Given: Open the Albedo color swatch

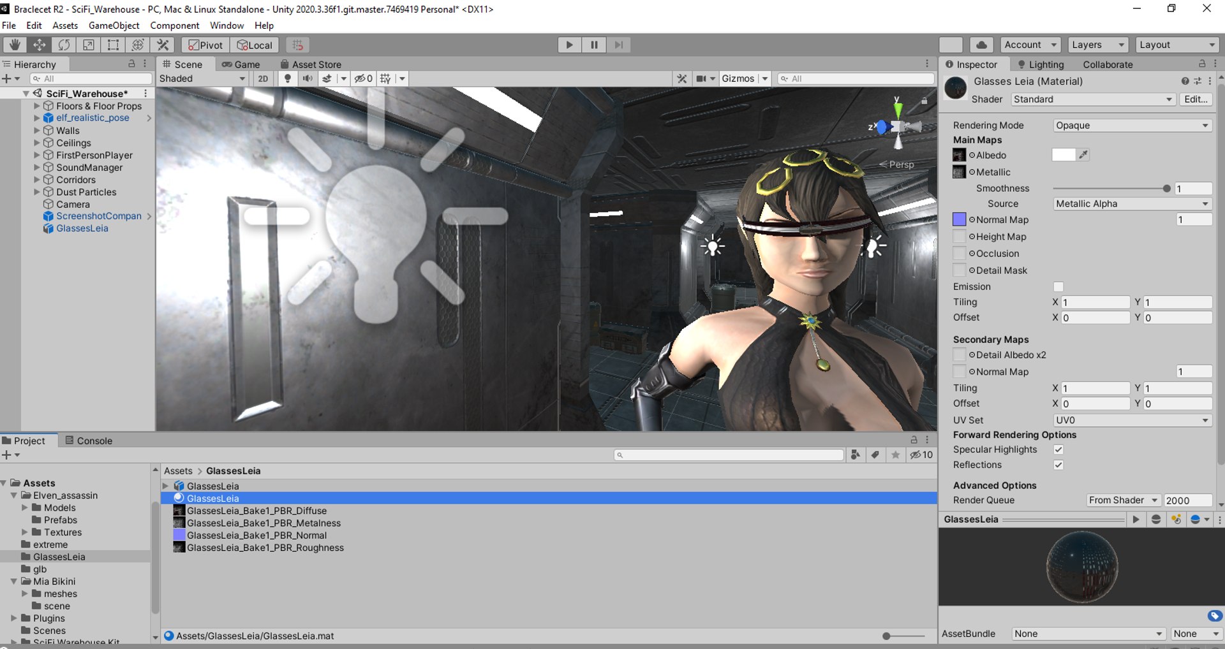Looking at the screenshot, I should point(1063,154).
